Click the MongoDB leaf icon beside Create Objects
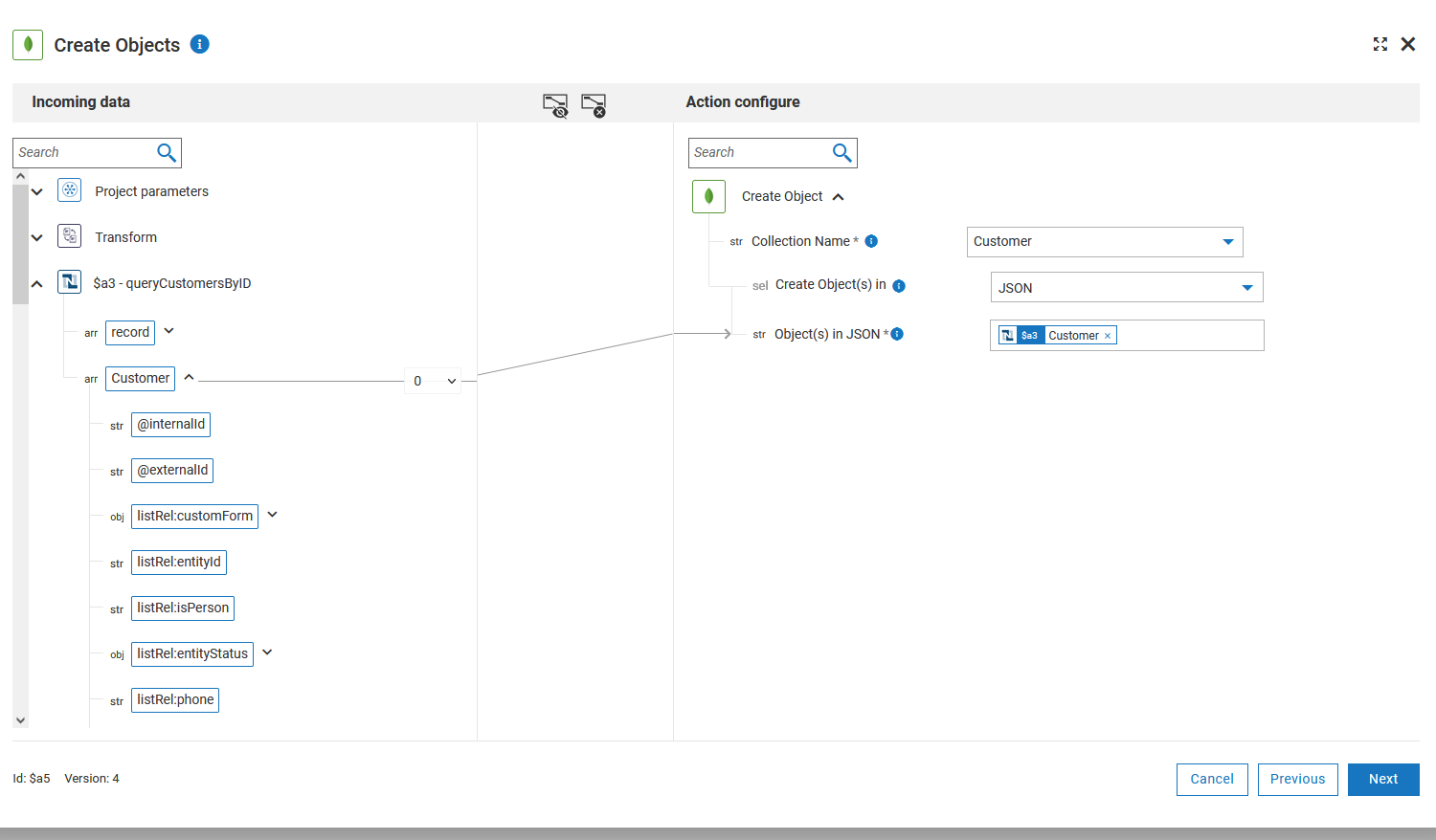The height and width of the screenshot is (840, 1436). (27, 44)
